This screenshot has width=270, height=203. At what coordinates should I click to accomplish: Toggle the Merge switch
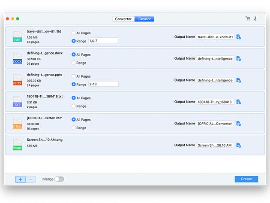coord(59,179)
